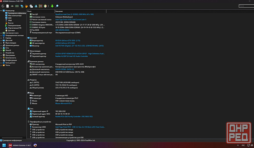Open the monitor diagnostics toolbar icon
Image resolution: width=254 pixels, height=148 pixels.
click(22, 6)
